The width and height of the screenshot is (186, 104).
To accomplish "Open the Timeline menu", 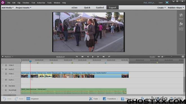I will click(26, 3).
